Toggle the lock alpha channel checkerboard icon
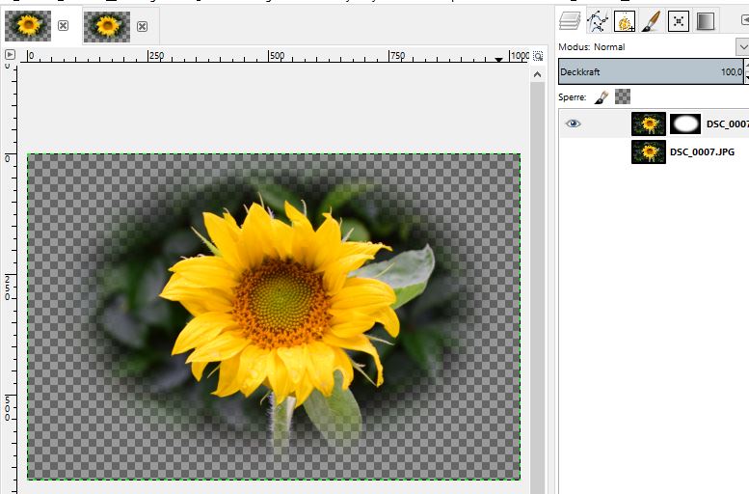This screenshot has height=494, width=749. pos(623,96)
